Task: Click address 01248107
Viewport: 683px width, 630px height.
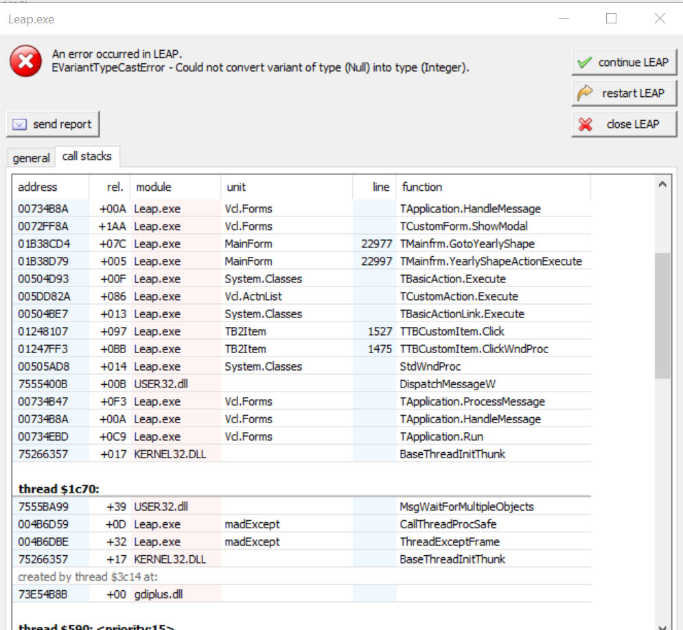Action: click(x=43, y=331)
